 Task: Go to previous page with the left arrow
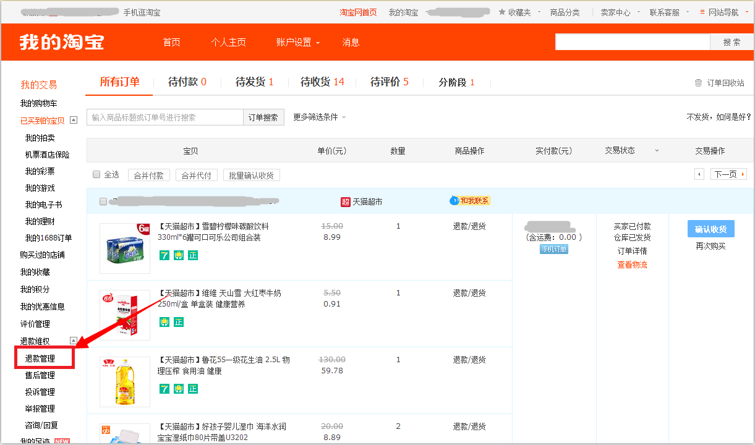[x=700, y=174]
